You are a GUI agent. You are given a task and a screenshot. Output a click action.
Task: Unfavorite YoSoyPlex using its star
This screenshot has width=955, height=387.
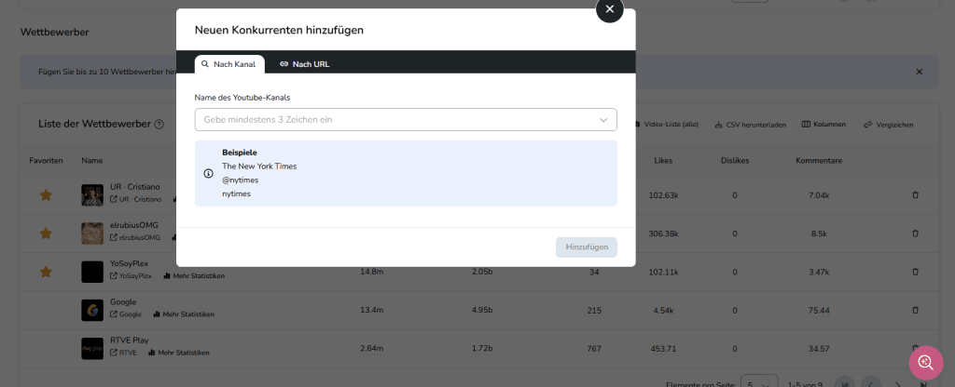[45, 272]
